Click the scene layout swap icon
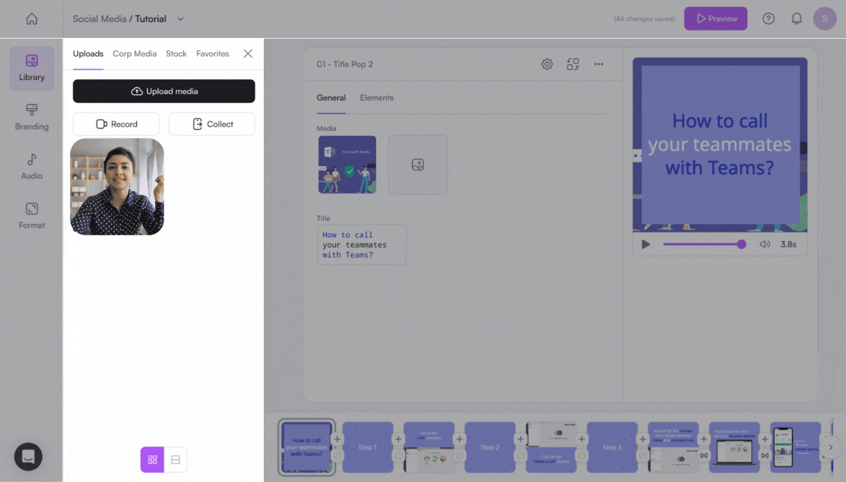 (573, 64)
